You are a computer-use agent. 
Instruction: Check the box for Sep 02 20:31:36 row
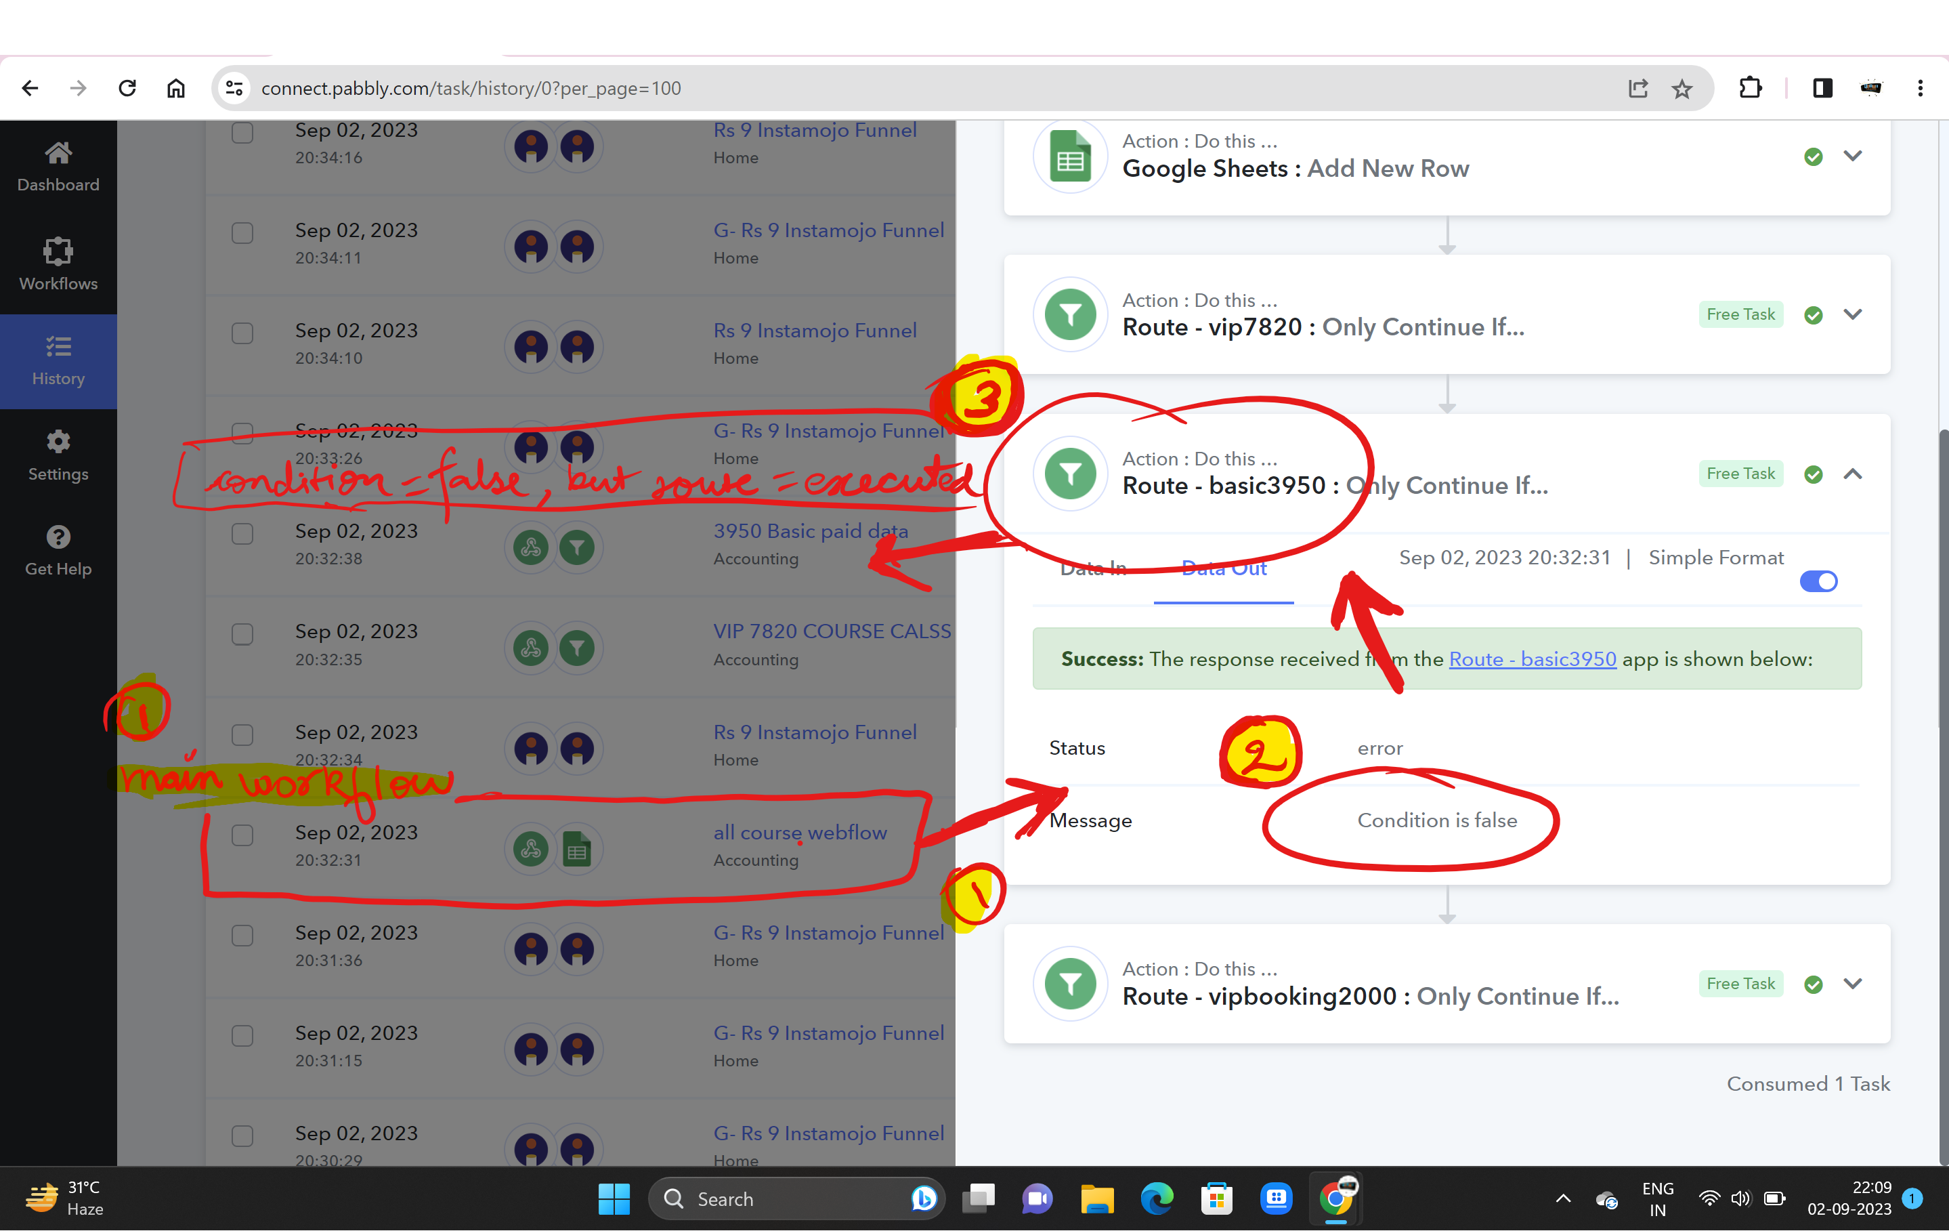point(242,936)
